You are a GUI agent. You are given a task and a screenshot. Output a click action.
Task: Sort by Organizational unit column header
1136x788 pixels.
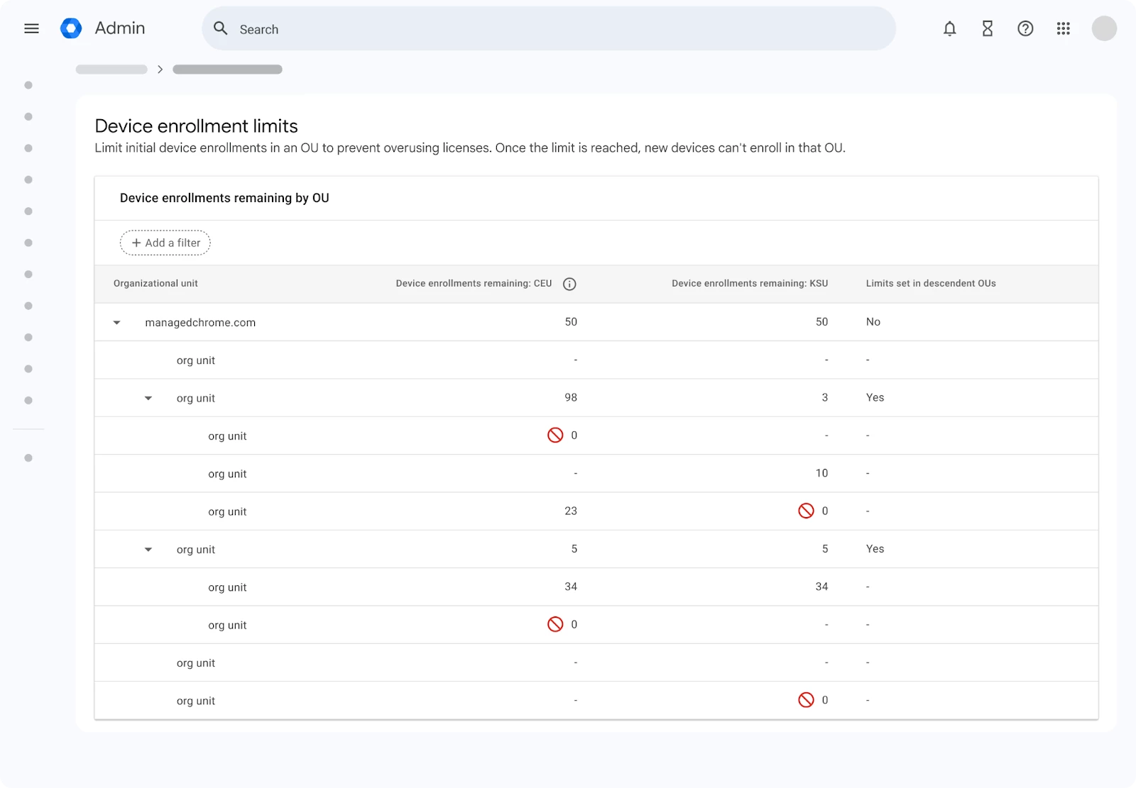click(155, 284)
